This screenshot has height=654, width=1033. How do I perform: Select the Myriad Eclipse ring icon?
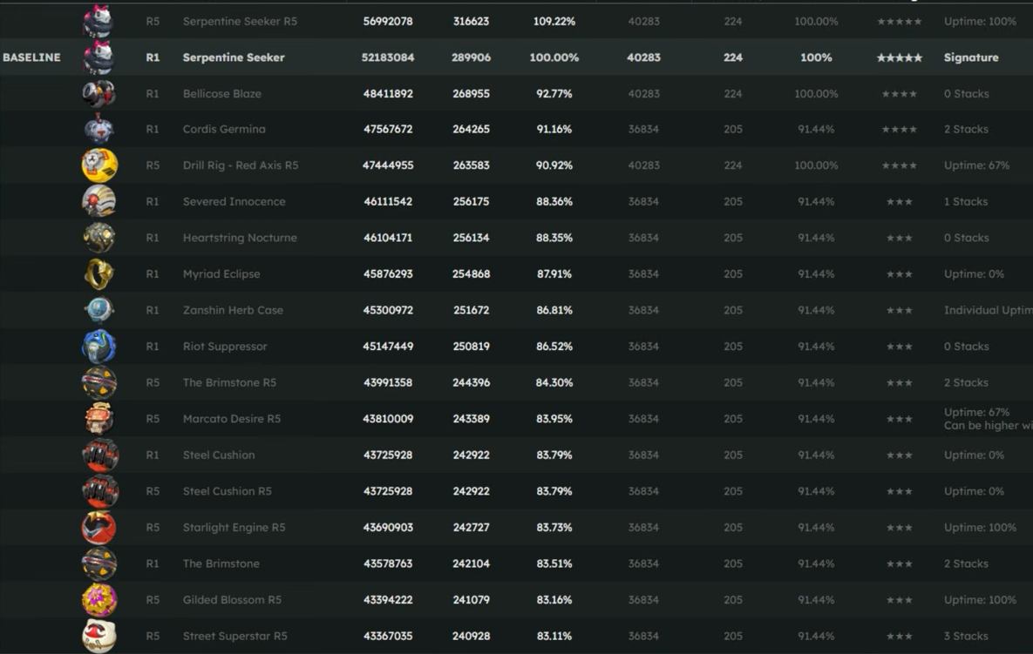point(99,273)
